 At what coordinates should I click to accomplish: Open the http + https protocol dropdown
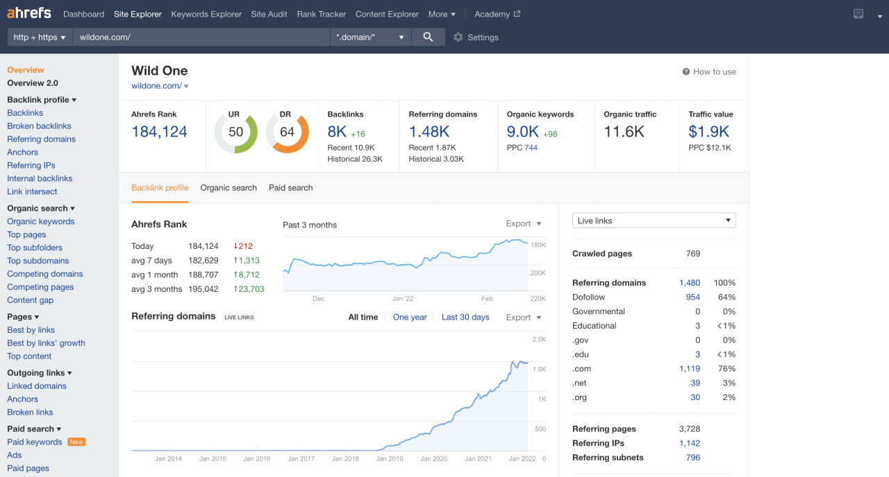tap(40, 37)
